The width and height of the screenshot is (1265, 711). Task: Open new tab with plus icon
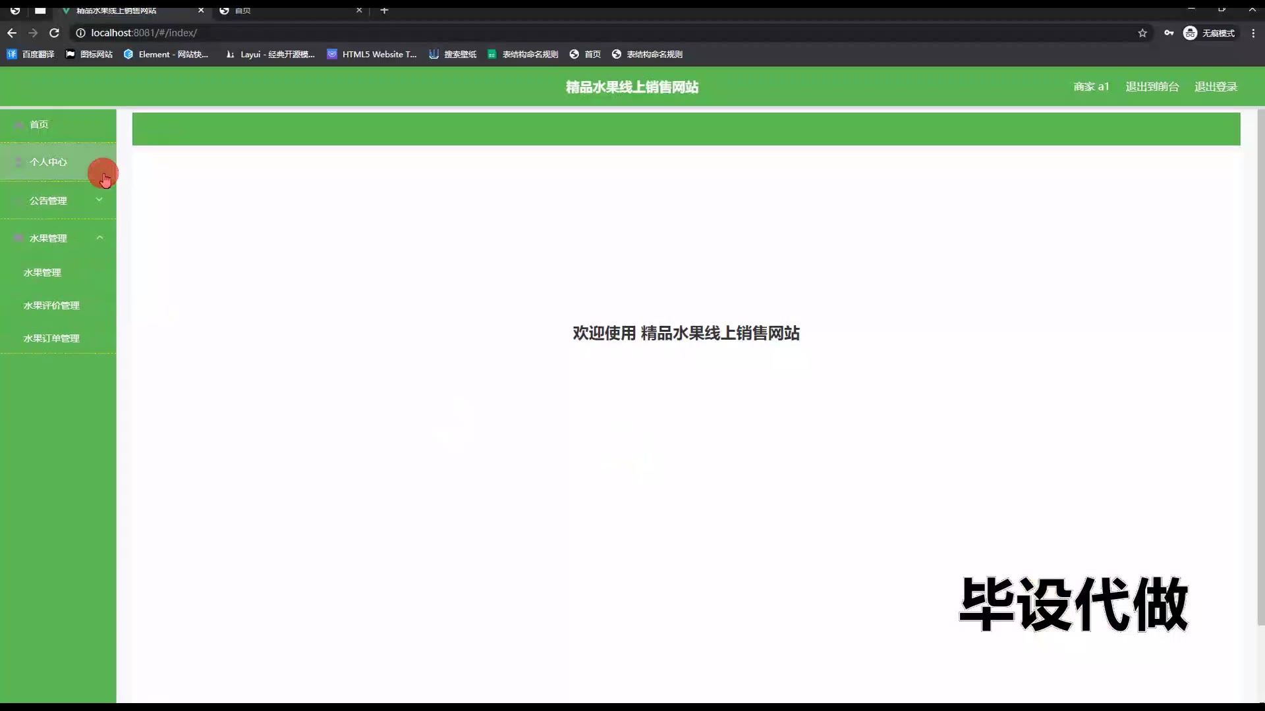click(384, 11)
